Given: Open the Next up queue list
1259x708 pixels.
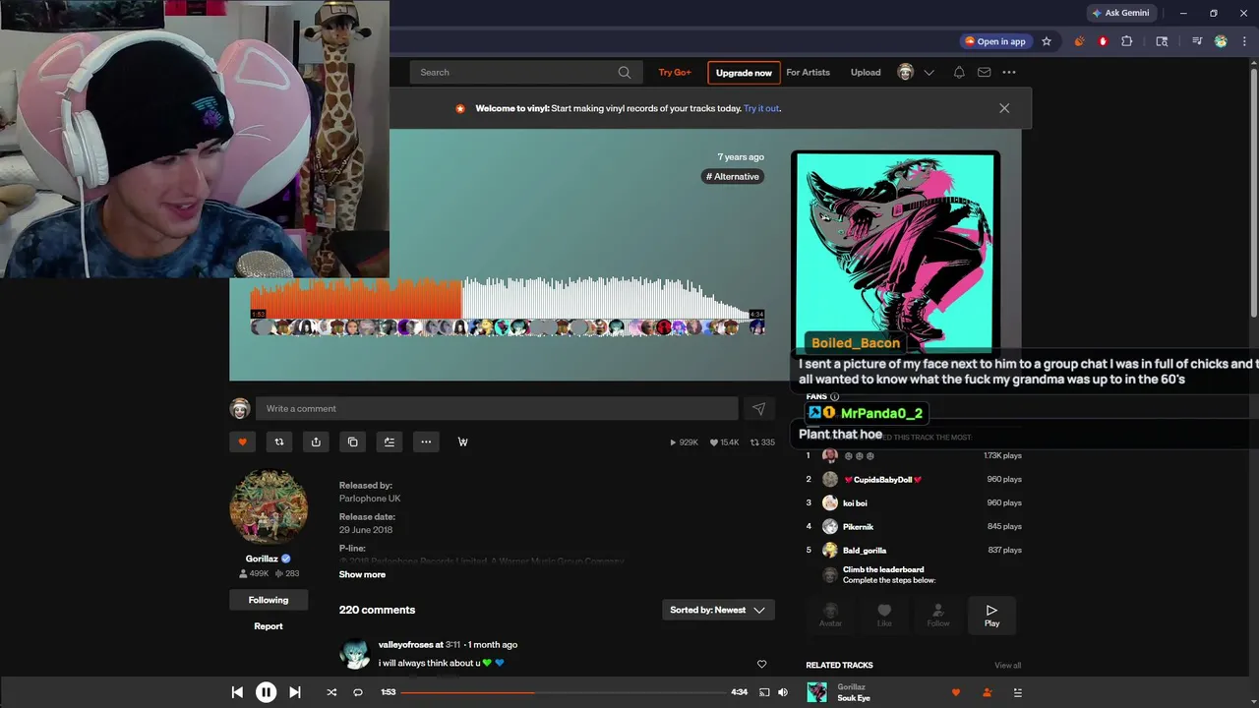Looking at the screenshot, I should click(1018, 692).
